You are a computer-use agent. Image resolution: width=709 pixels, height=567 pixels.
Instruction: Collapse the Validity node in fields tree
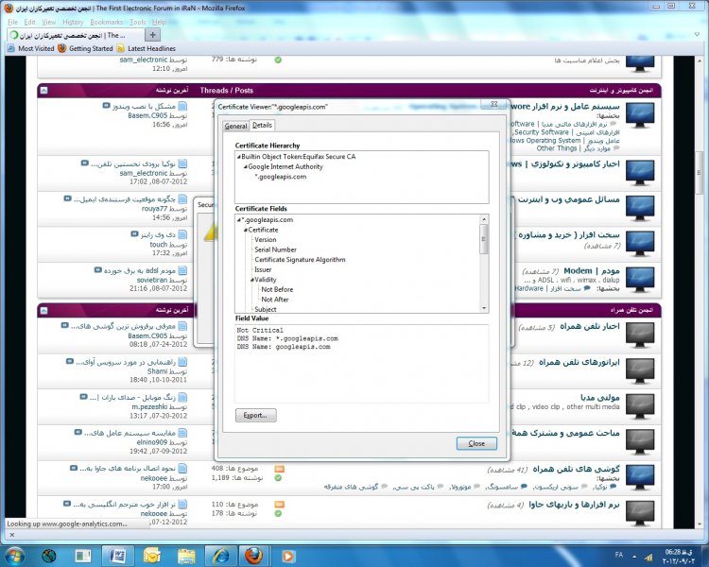(251, 280)
